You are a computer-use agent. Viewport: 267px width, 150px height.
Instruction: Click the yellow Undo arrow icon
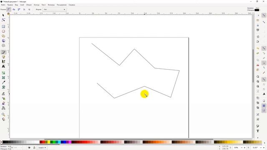point(258,48)
